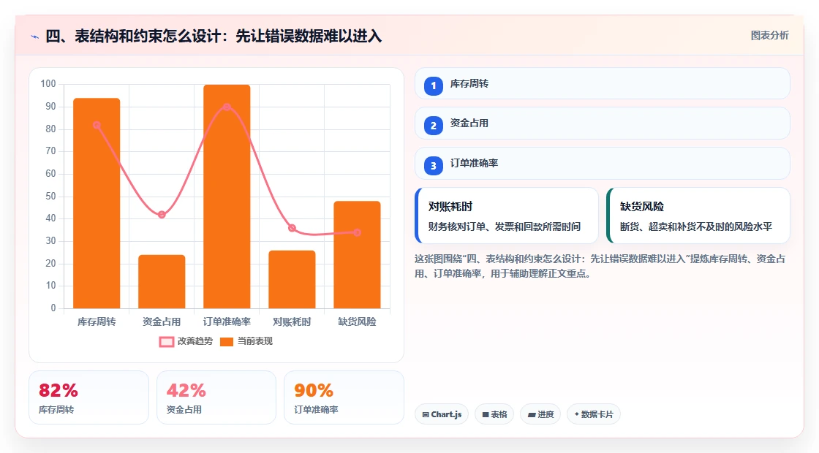
Task: Click the text 财务核对订单、发票和回款所需时间
Action: tap(505, 227)
